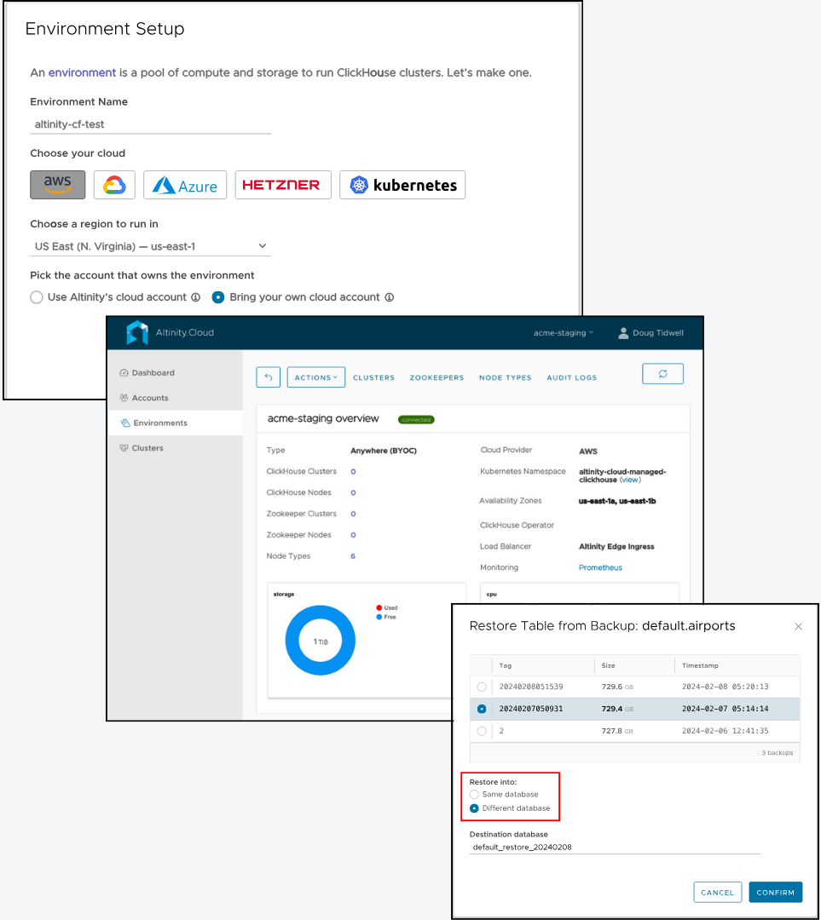This screenshot has width=821, height=920.
Task: Go to Environments in the sidebar
Action: [175, 423]
